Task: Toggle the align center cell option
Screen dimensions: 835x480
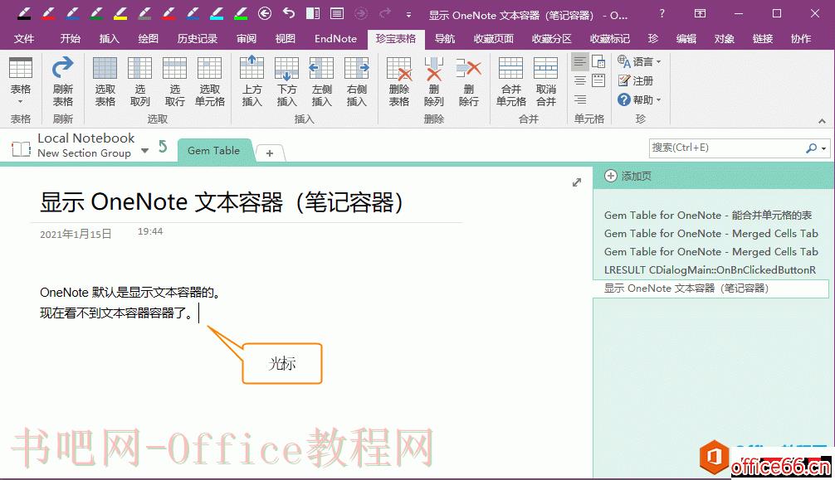Action: pos(580,81)
